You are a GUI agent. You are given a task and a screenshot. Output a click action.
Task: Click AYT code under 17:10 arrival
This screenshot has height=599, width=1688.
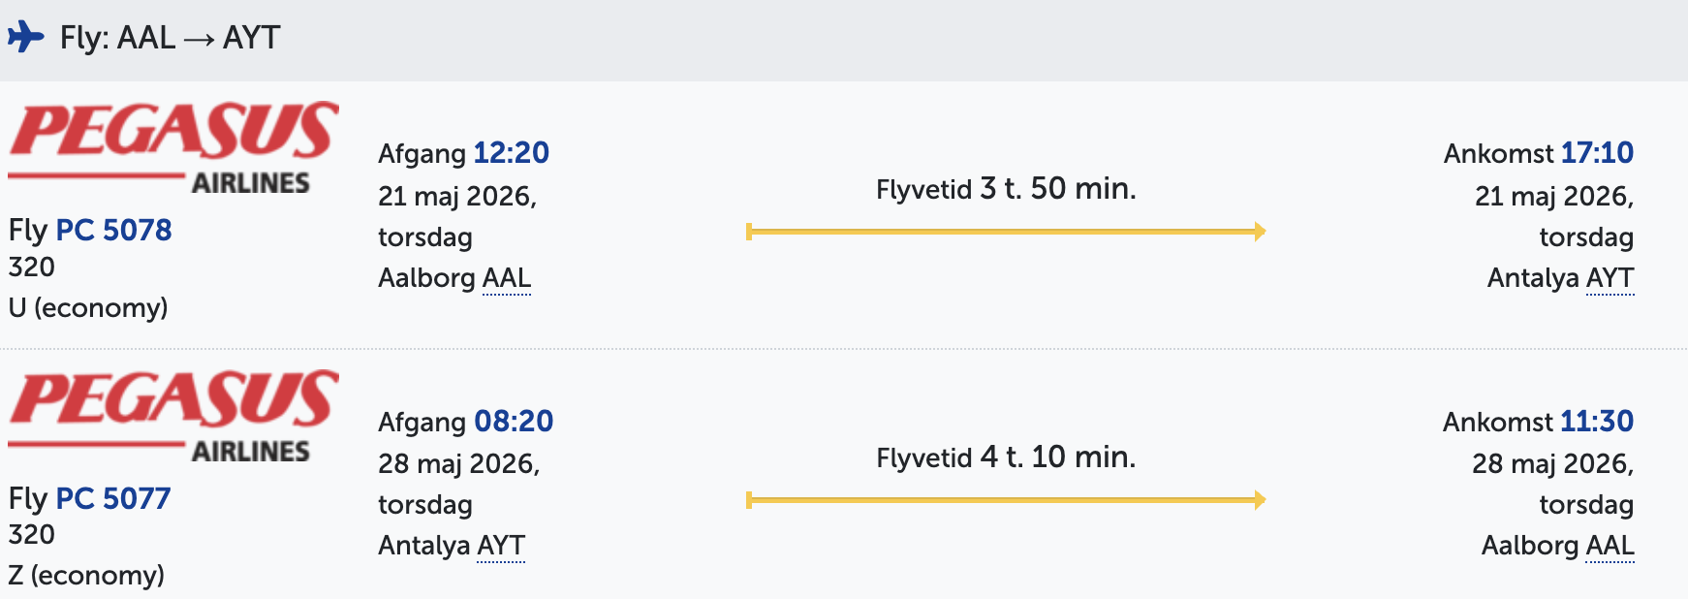(x=1610, y=278)
